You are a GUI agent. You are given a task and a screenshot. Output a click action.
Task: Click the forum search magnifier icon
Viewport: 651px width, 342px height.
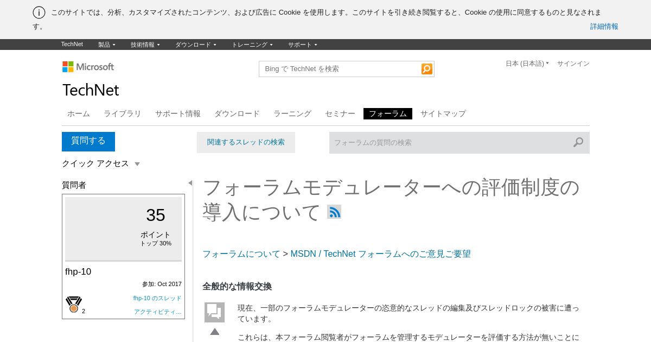point(578,142)
